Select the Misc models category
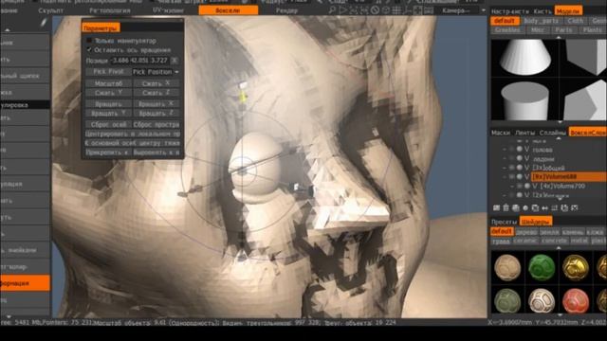 click(x=538, y=30)
